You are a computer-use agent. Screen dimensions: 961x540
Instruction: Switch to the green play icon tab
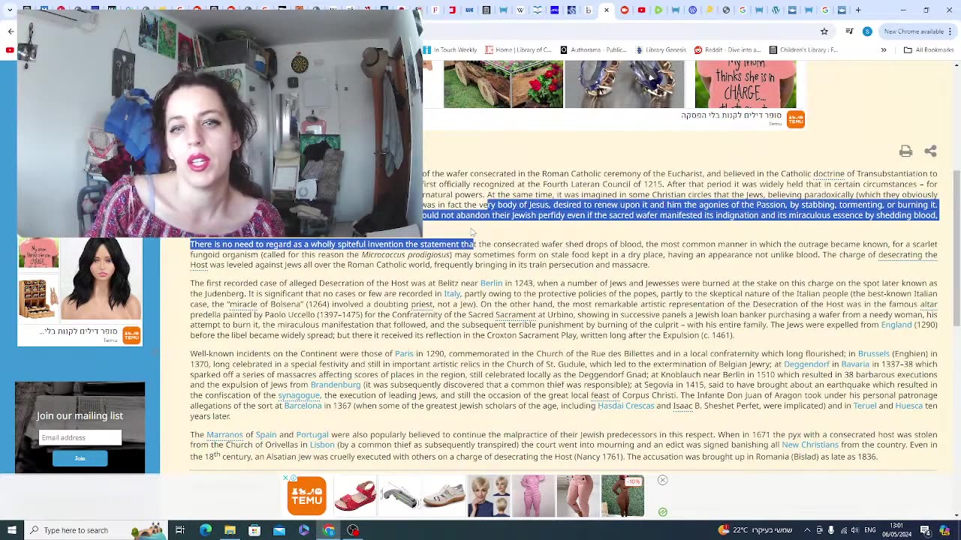coord(658,10)
